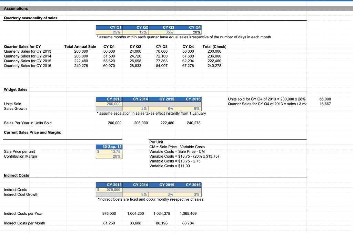Select the 206,000 total check cell
This screenshot has height=233, width=353.
[214, 56]
